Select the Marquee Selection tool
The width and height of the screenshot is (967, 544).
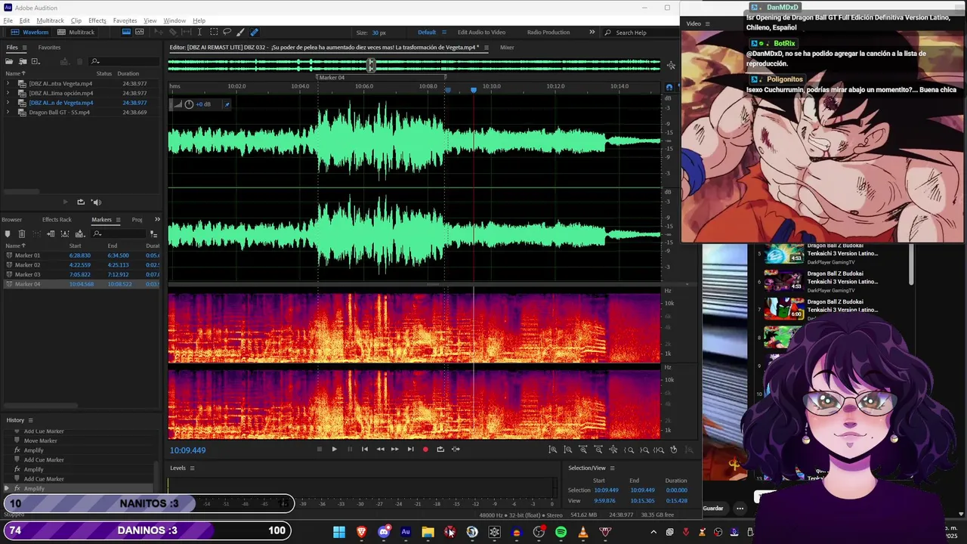pos(214,32)
